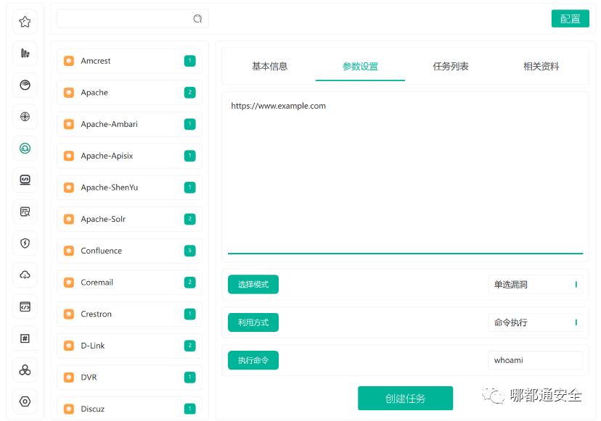The width and height of the screenshot is (601, 421).
Task: Switch to the 任务列表 tab
Action: pyautogui.click(x=451, y=67)
